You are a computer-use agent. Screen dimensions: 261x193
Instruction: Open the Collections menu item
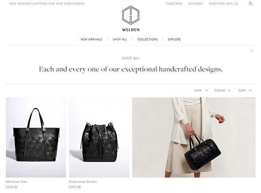coord(147,39)
